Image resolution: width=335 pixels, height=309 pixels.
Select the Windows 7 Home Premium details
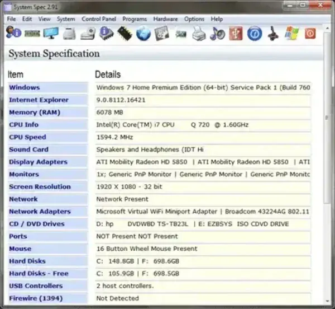click(203, 87)
